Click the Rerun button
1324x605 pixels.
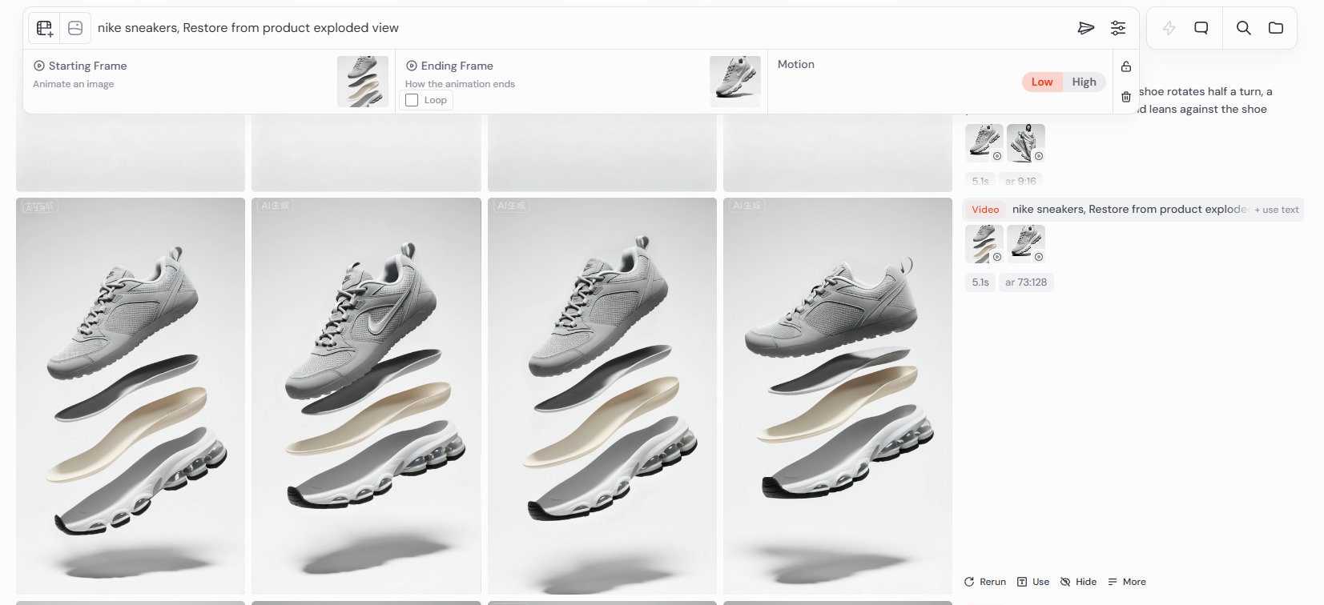(x=984, y=582)
